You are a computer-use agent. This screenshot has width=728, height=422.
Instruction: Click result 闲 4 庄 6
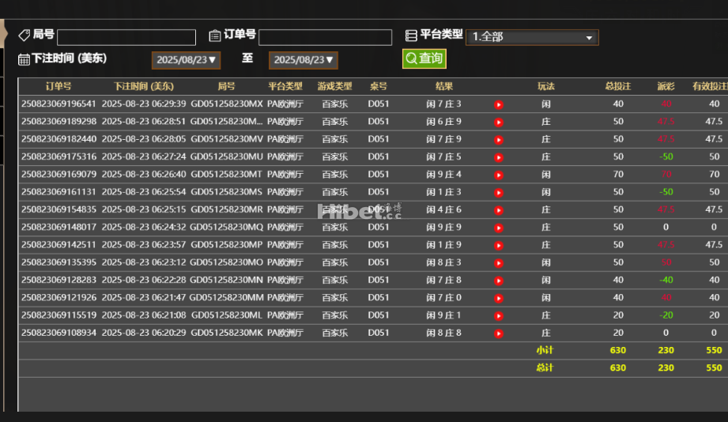[x=444, y=210]
